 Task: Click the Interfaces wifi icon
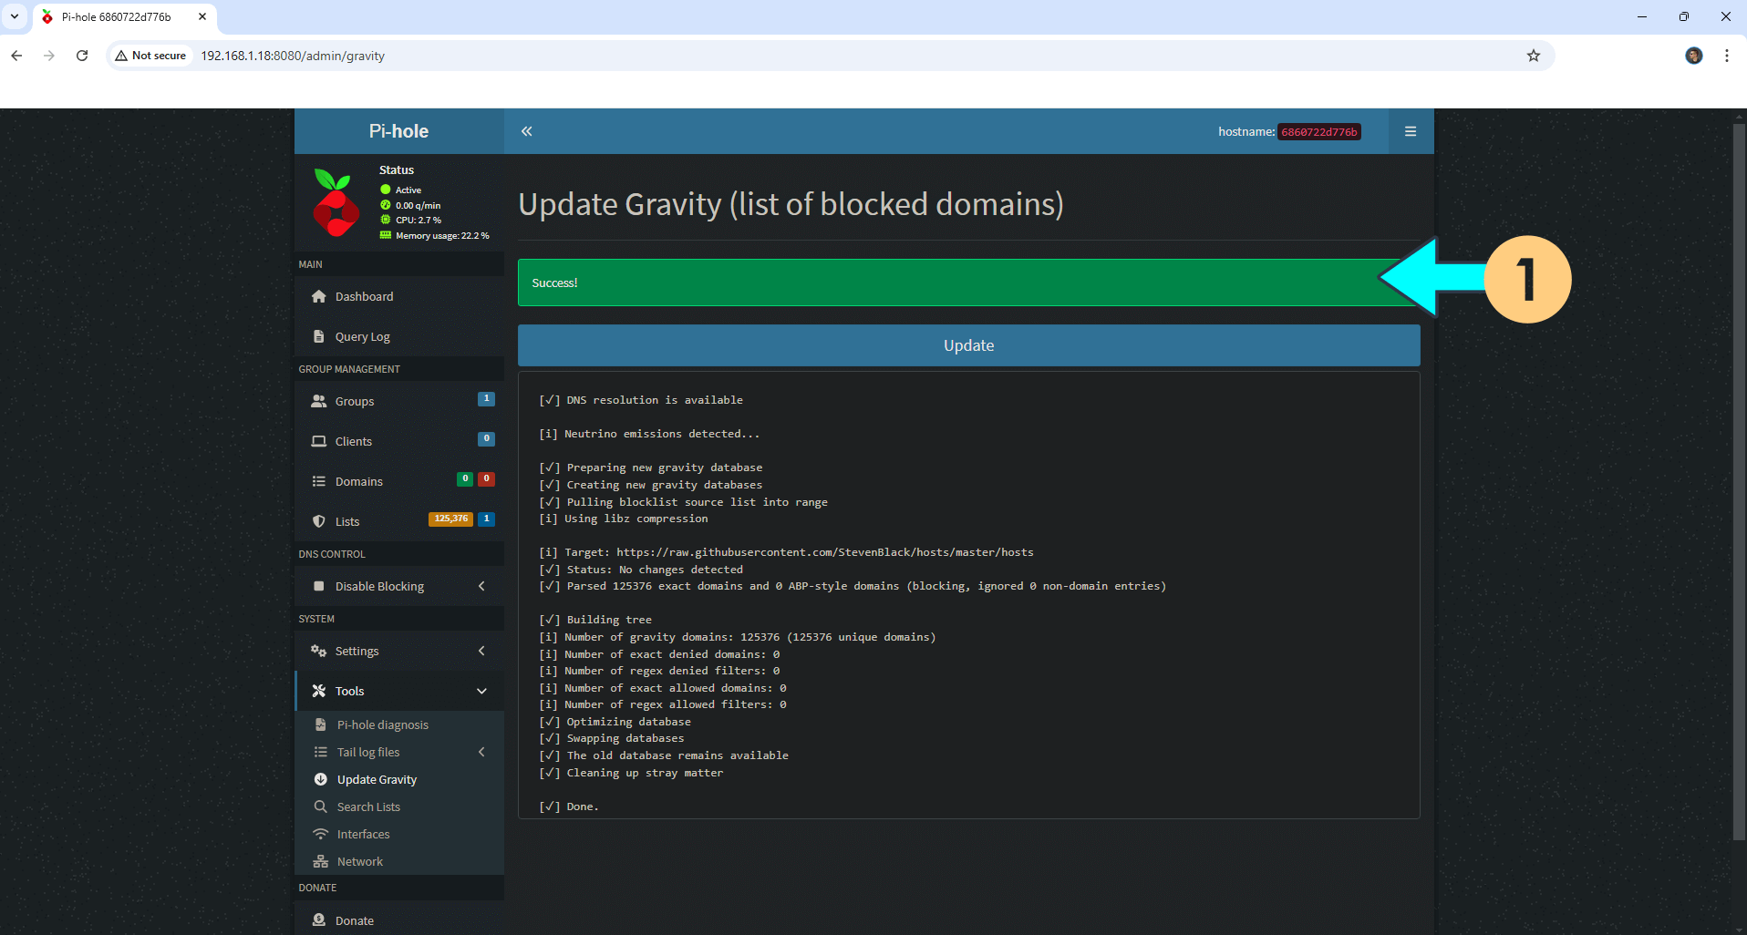320,834
